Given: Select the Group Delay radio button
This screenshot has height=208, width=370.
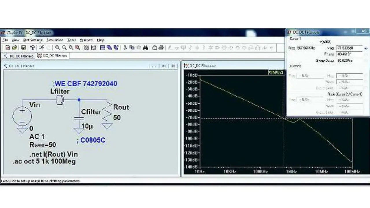Looking at the screenshot, I should [x=366, y=61].
